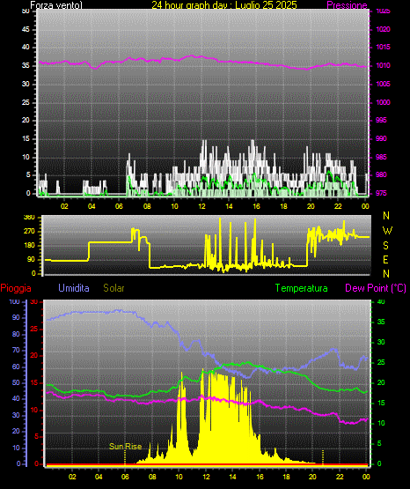The width and height of the screenshot is (410, 489).
Task: Click the 100 value on humidity scale
Action: click(14, 301)
